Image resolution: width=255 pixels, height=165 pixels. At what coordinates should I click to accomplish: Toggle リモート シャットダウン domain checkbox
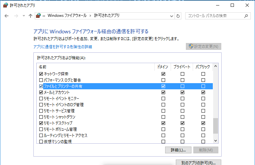(x=163, y=117)
